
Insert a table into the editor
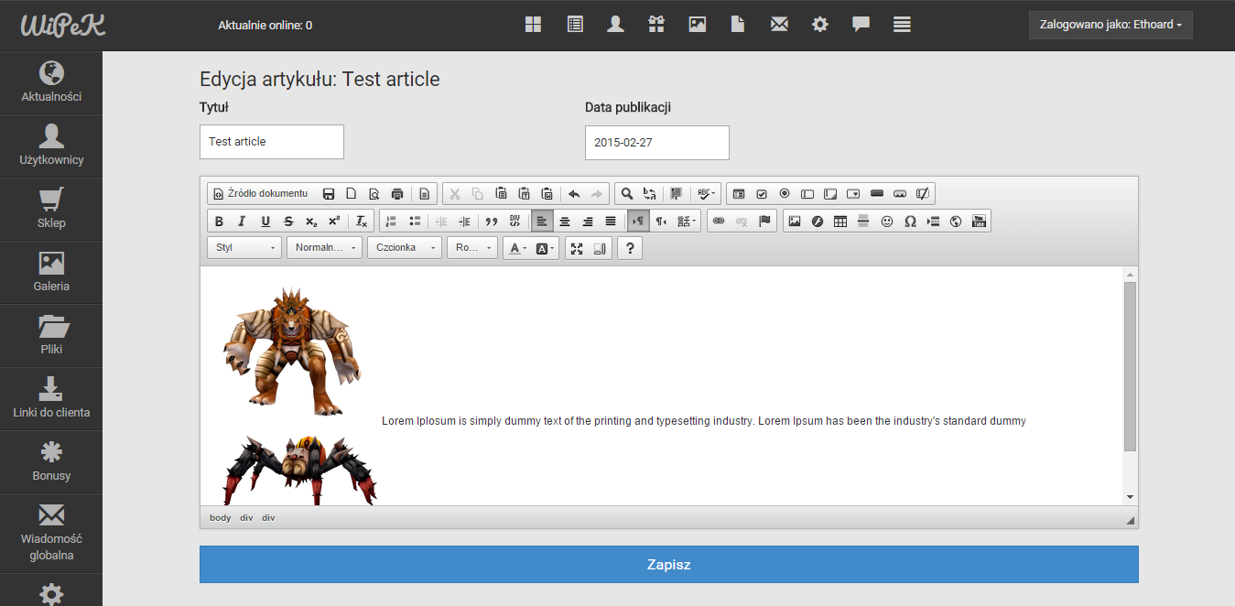(840, 222)
